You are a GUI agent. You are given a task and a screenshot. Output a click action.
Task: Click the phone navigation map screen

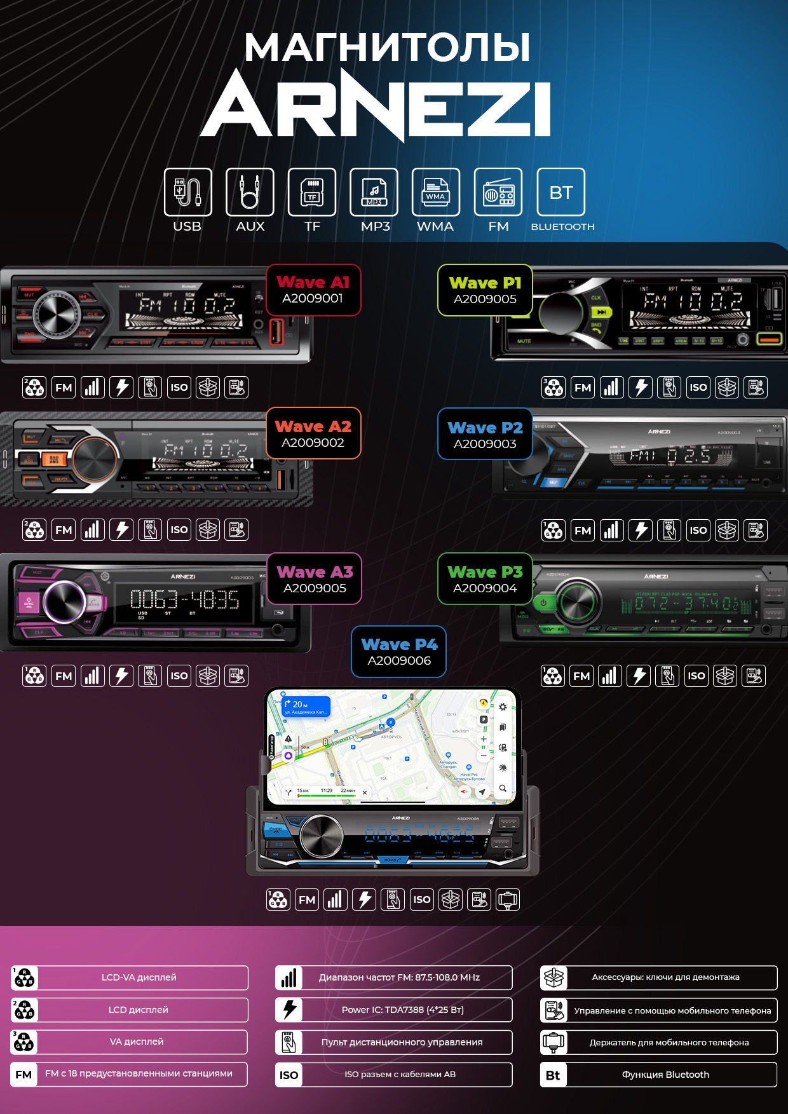pos(391,745)
